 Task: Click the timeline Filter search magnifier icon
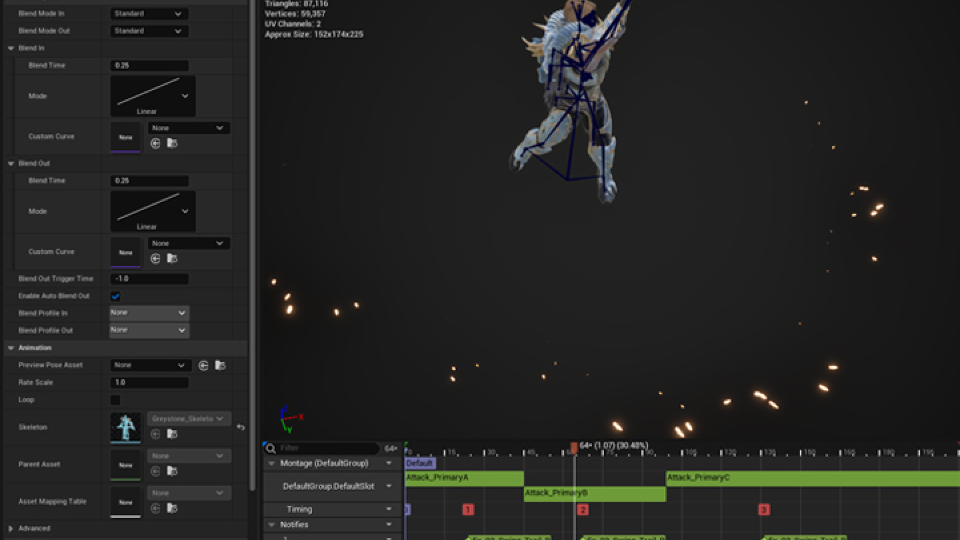pos(271,449)
